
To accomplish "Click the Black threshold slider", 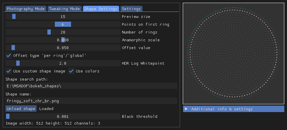I will [x=63, y=116].
